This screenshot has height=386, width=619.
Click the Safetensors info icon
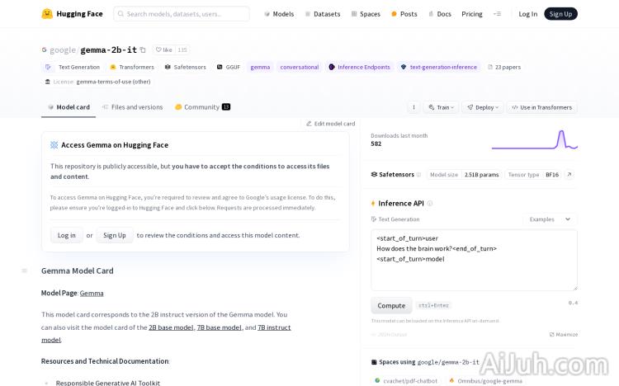(418, 175)
